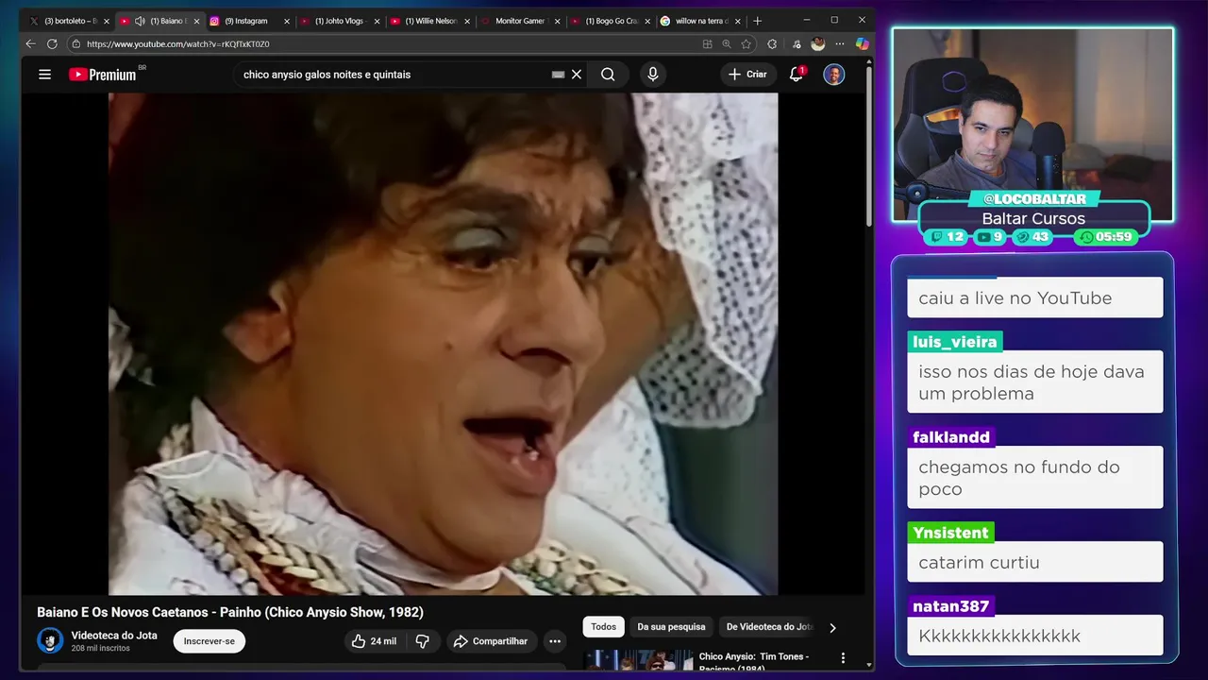Click the Ynsistent chat username
Viewport: 1208px width, 680px height.
click(950, 533)
